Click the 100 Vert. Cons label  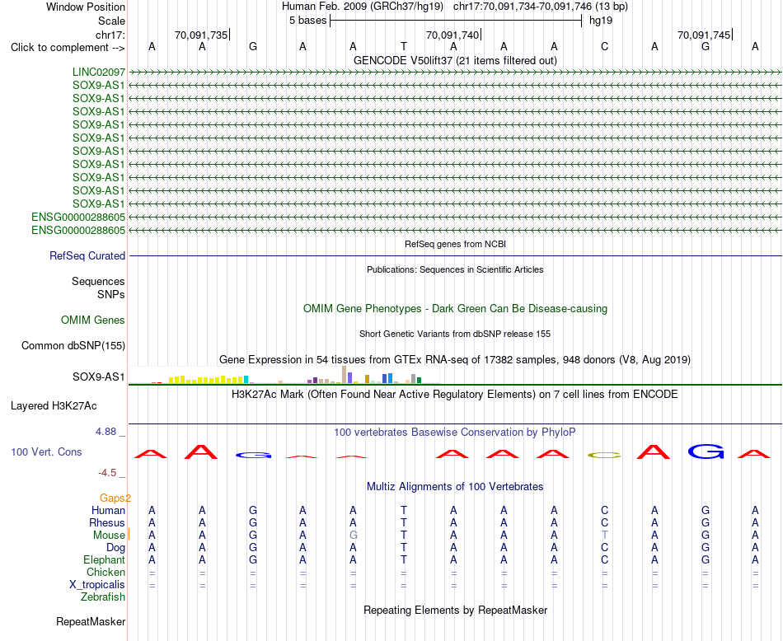pos(46,452)
